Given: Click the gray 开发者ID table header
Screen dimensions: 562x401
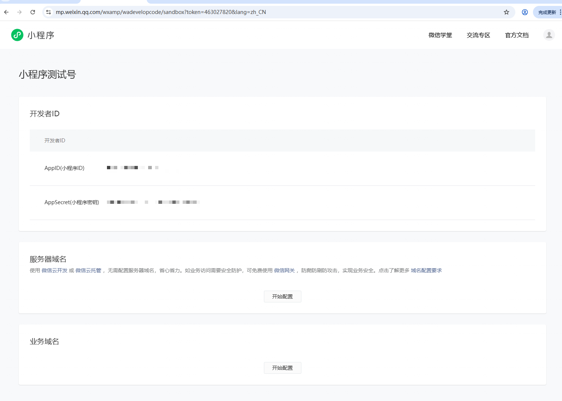Looking at the screenshot, I should pos(282,141).
